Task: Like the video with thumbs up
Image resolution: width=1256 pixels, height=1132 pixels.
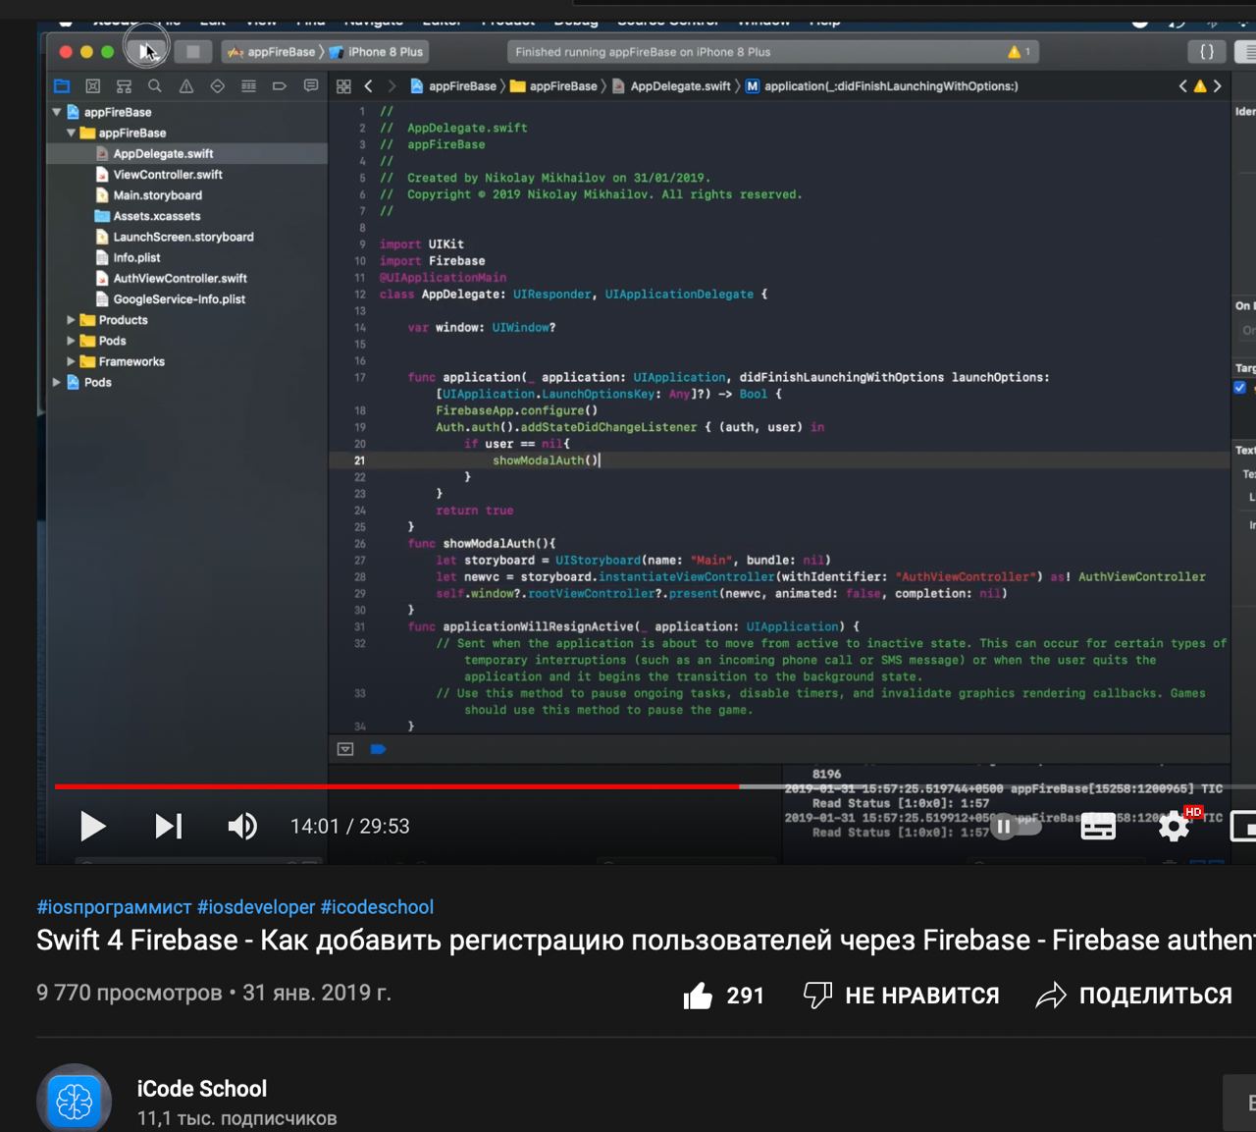Action: click(x=724, y=996)
